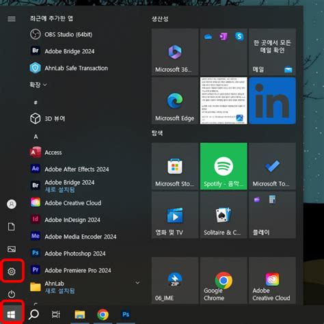Switch to Chrome on the taskbar

pyautogui.click(x=103, y=314)
